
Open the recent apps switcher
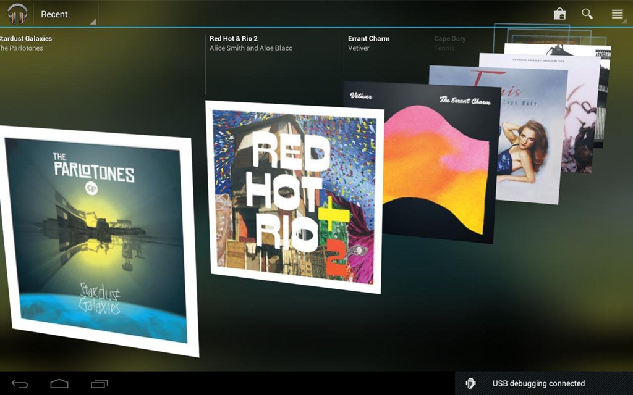coord(99,384)
